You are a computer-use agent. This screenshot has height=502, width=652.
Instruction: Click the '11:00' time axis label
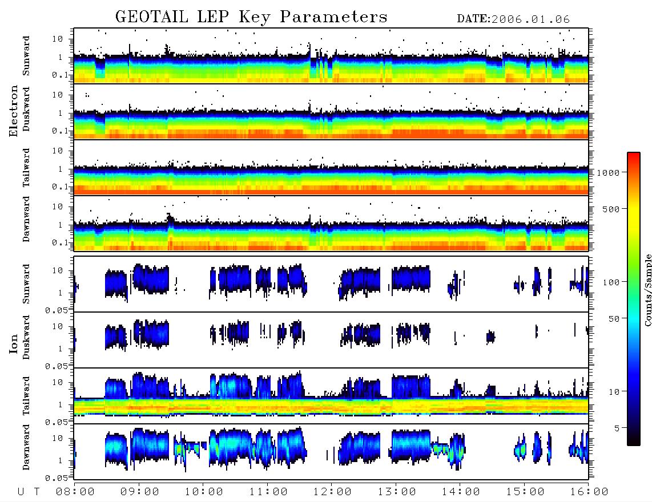point(268,492)
